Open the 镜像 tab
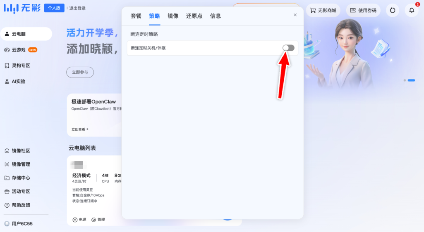This screenshot has height=232, width=424. pos(173,16)
